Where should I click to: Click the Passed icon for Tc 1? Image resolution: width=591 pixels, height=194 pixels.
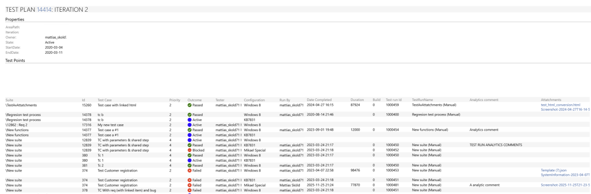(x=190, y=155)
